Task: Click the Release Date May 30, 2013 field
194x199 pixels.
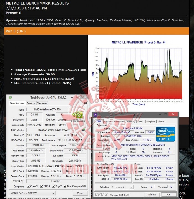Action: (34, 125)
